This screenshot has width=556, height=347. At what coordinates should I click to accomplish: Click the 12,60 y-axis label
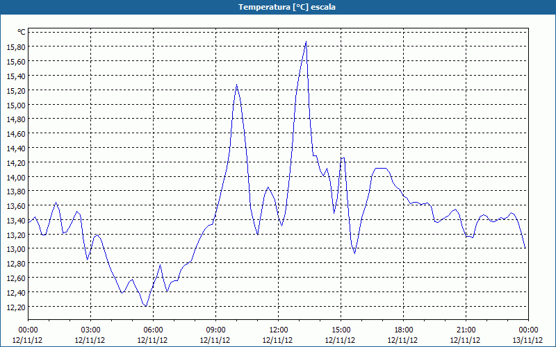click(x=16, y=278)
